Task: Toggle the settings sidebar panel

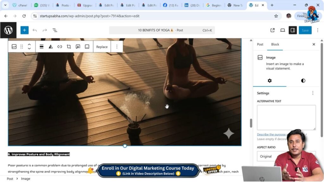Action: coord(293,30)
